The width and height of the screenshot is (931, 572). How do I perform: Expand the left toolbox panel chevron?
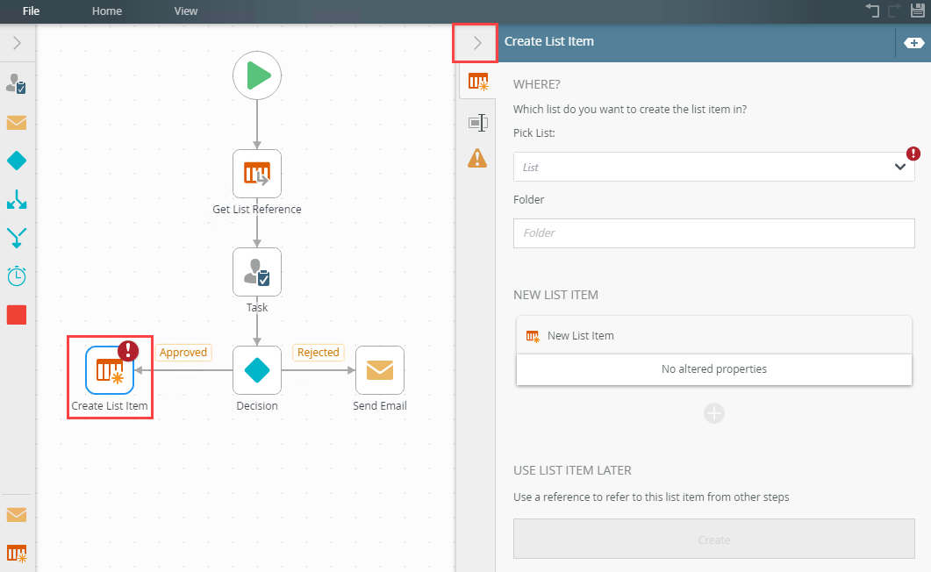[18, 43]
